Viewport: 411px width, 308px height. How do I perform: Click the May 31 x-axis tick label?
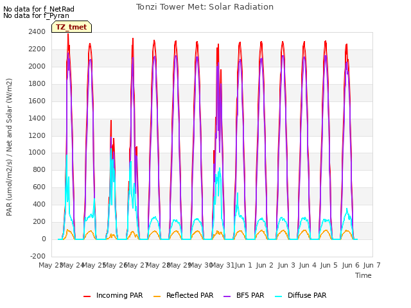223,265
